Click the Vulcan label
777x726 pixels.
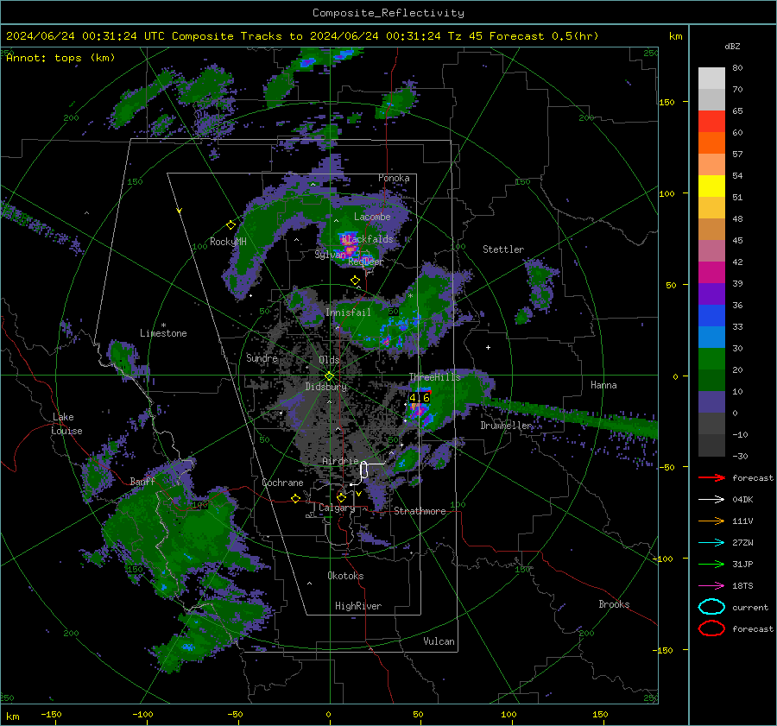[x=439, y=641]
